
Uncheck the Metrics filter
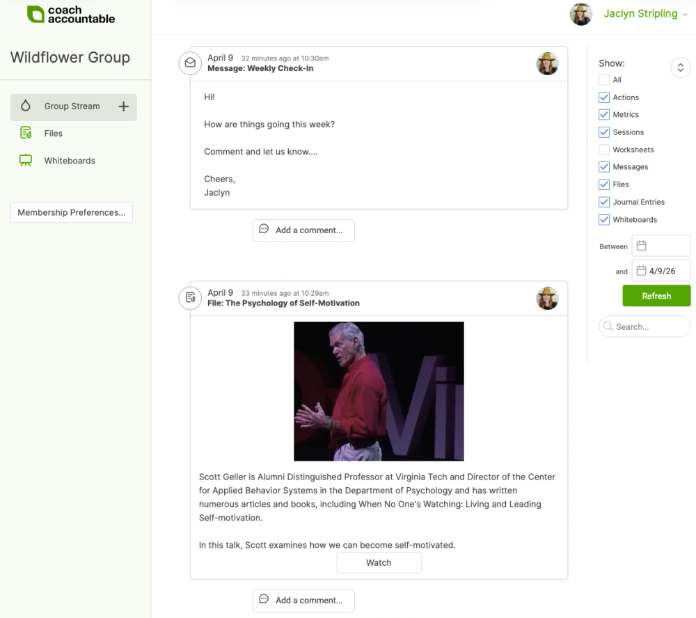(x=603, y=115)
